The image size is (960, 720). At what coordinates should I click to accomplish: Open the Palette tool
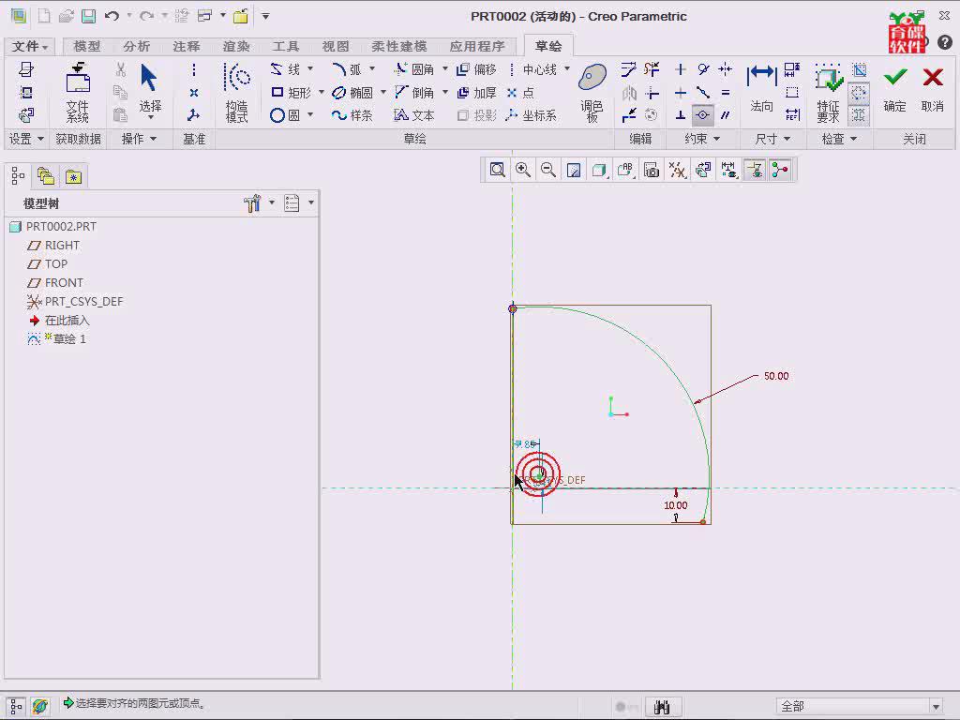tap(592, 92)
